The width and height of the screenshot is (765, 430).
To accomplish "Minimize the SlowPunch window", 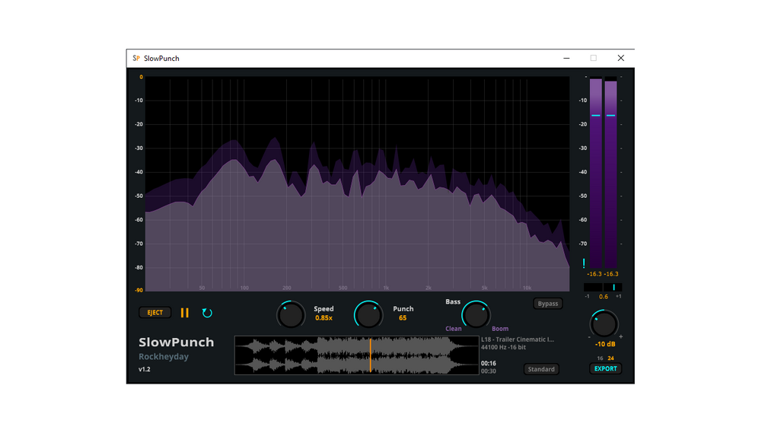I will click(x=566, y=58).
